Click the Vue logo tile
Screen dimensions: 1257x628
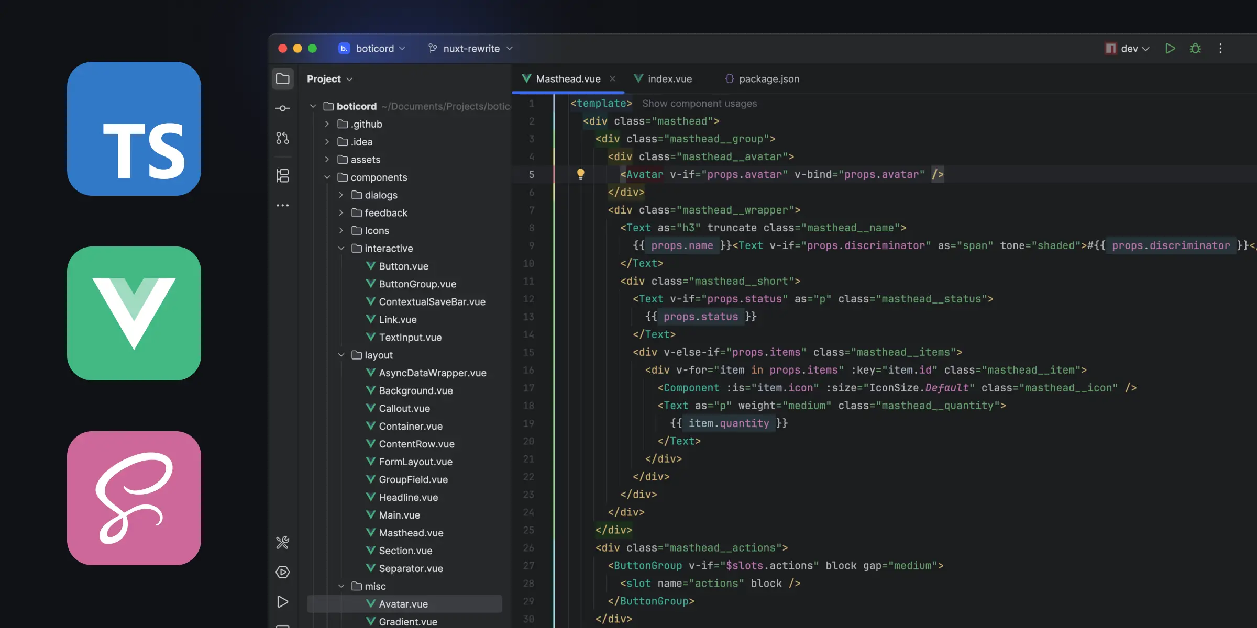[134, 313]
